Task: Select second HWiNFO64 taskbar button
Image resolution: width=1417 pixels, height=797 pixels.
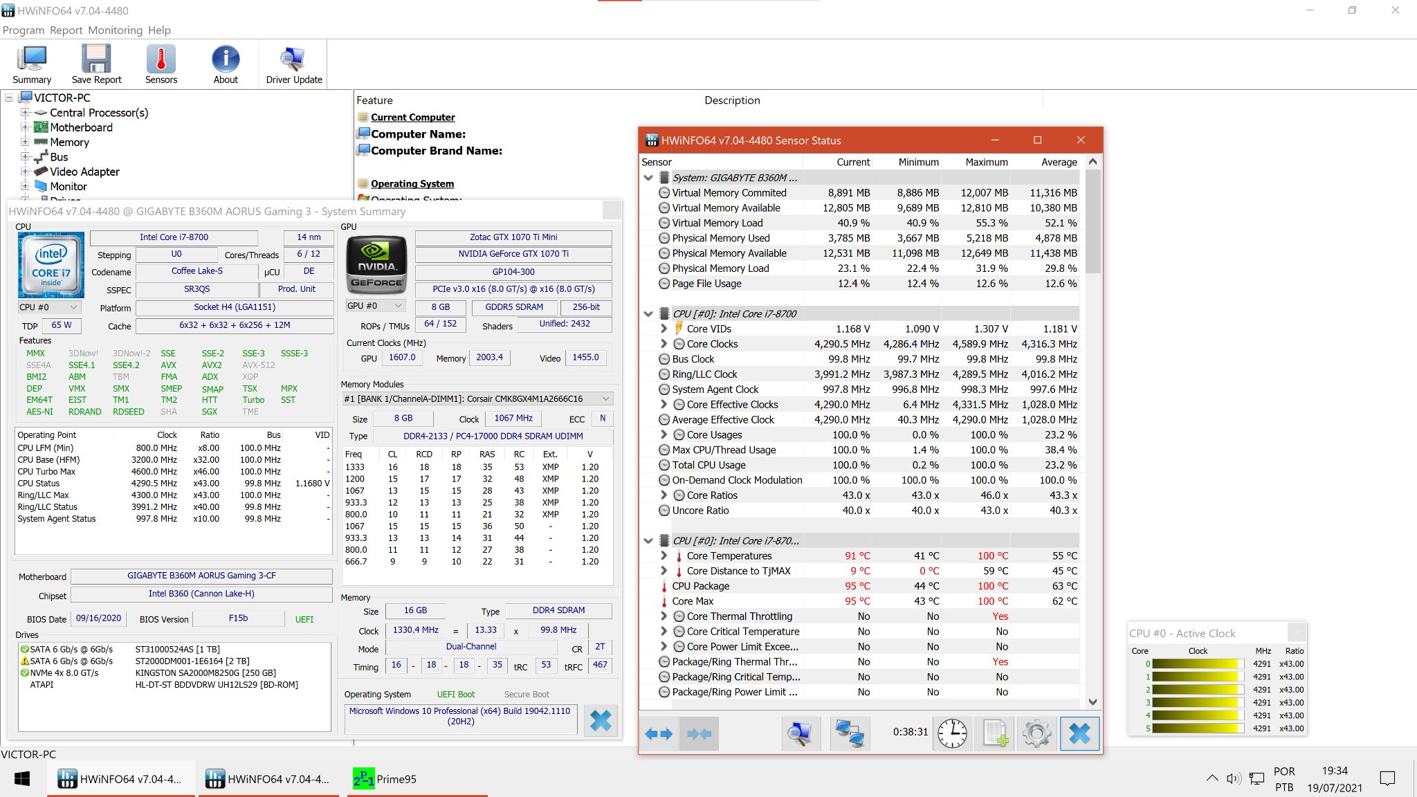Action: pos(270,779)
